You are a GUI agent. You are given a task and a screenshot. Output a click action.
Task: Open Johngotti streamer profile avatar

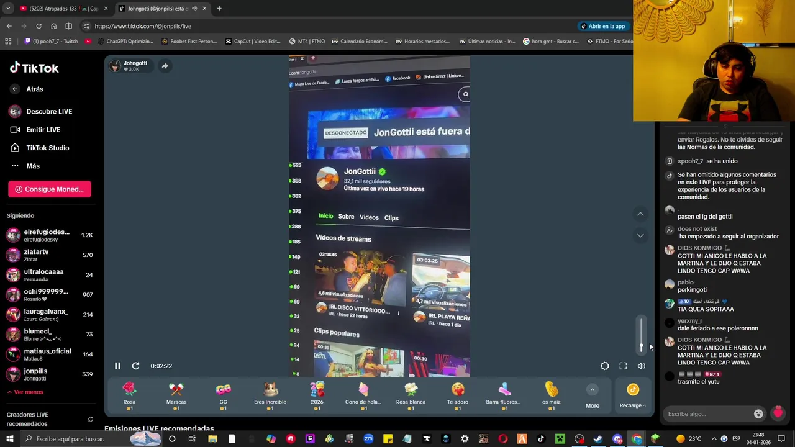click(115, 66)
